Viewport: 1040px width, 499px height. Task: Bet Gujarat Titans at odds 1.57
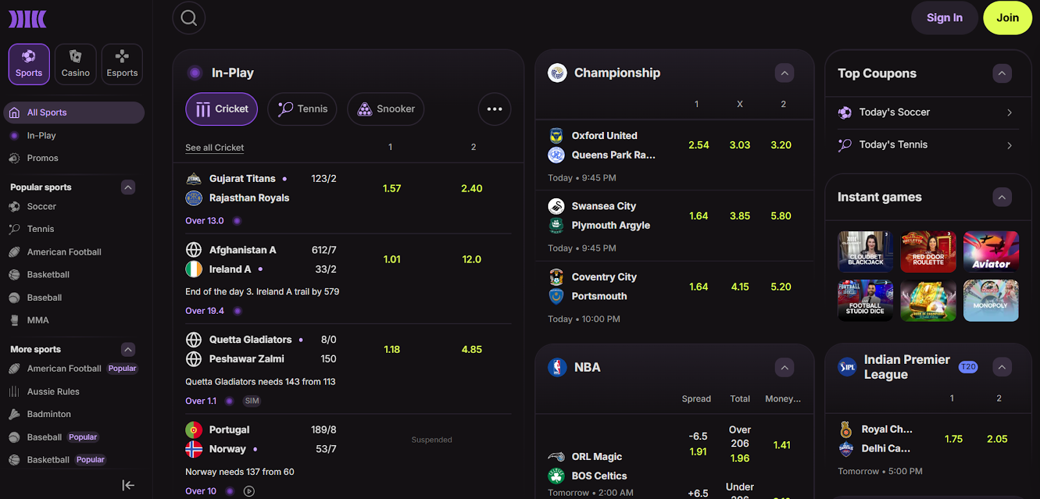[392, 188]
